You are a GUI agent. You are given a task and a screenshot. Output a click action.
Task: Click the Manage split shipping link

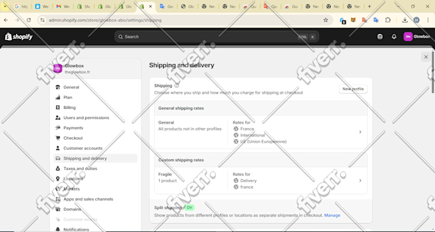coord(332,215)
